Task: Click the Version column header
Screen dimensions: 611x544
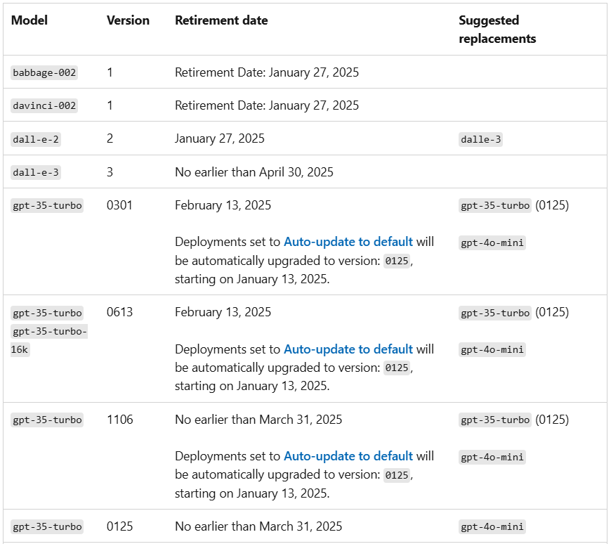Action: 128,20
